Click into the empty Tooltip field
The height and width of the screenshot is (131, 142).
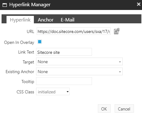pos(64,81)
